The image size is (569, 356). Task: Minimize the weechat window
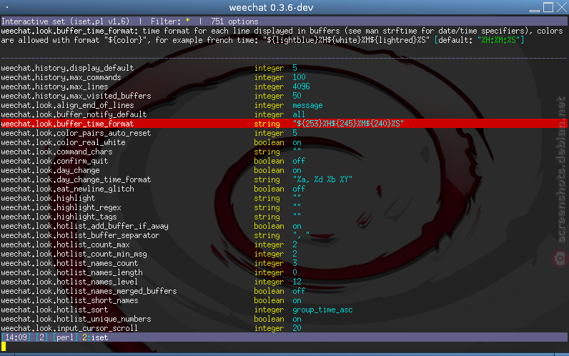coord(535,8)
